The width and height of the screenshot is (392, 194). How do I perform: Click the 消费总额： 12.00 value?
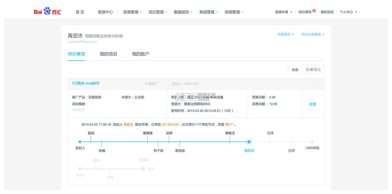coord(264,104)
